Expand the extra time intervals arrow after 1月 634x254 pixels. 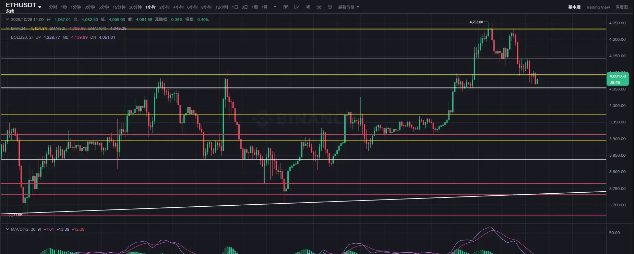(275, 7)
